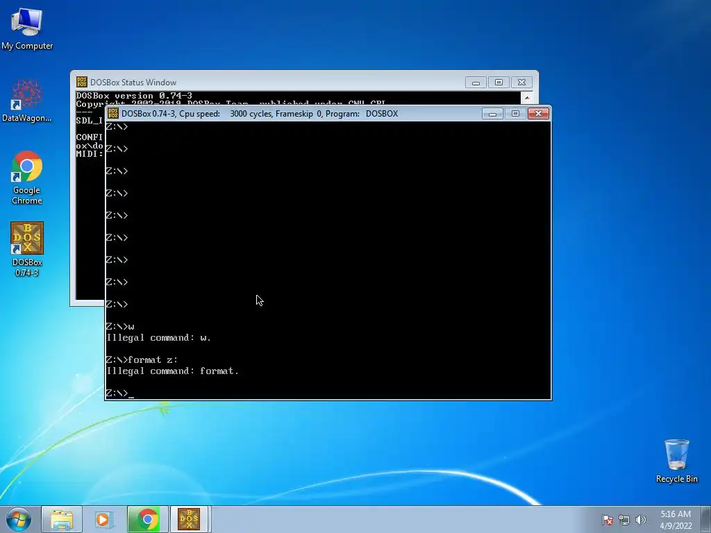
Task: Maximize the DOSBox Status Window
Action: 499,82
